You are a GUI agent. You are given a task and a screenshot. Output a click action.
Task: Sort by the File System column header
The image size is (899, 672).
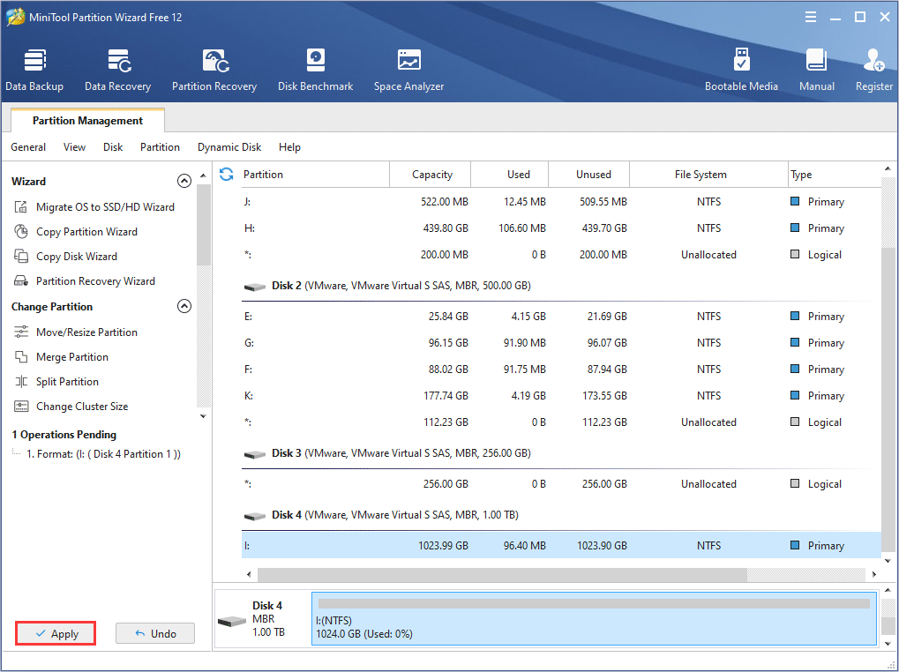click(x=709, y=174)
